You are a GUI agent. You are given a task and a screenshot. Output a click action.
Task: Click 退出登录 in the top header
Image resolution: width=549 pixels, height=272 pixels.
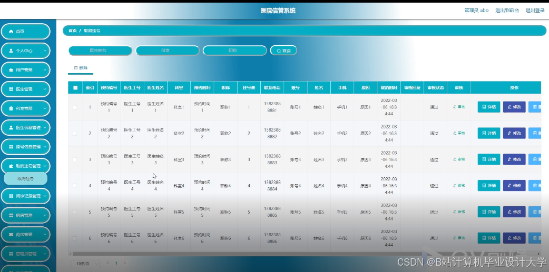pyautogui.click(x=535, y=11)
